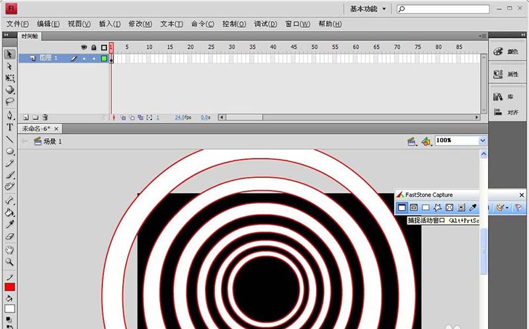
Task: Open the 插入(I) menu
Action: [x=110, y=24]
